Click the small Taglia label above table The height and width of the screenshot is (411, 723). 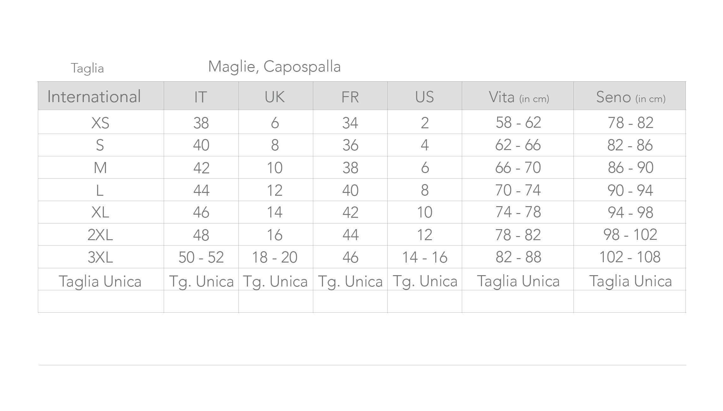pos(87,68)
